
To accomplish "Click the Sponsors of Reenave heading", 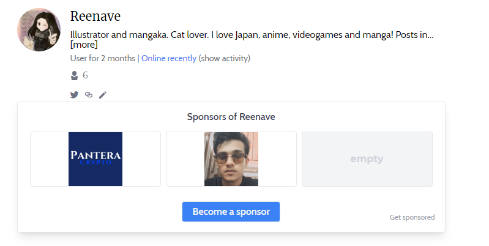I will coord(231,117).
